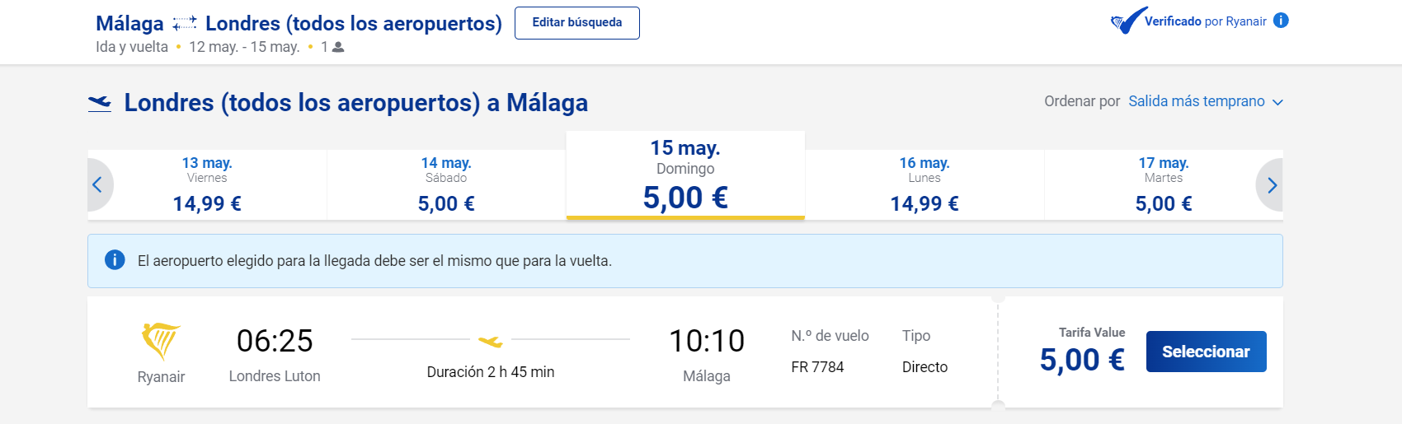This screenshot has width=1402, height=424.
Task: Click the FR 7784 flight number
Action: [817, 367]
